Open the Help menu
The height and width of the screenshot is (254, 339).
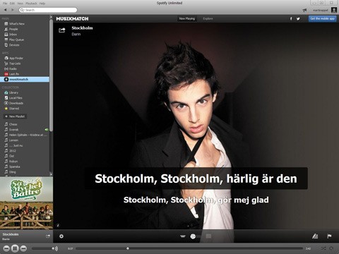(42, 4)
